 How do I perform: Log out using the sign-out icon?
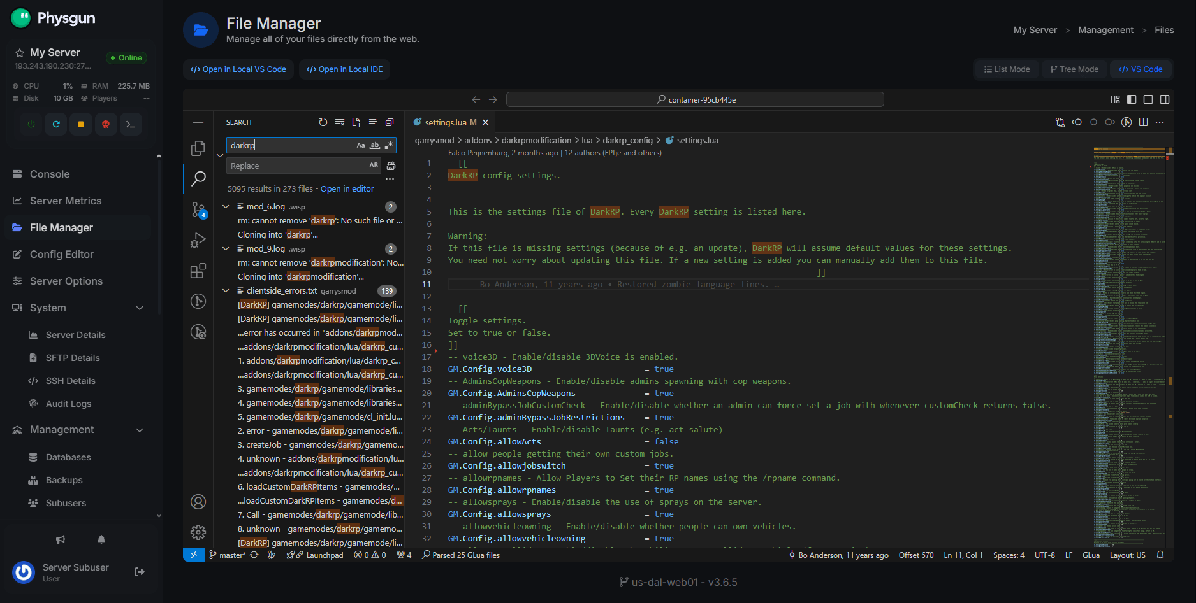point(140,572)
